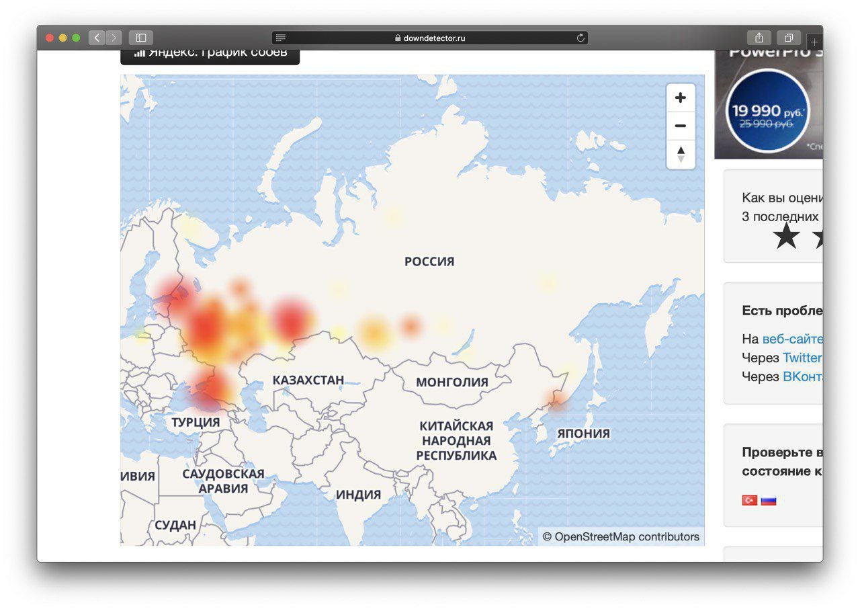Click the МОНГОЛИЯ label on map
860x611 pixels.
coord(452,382)
